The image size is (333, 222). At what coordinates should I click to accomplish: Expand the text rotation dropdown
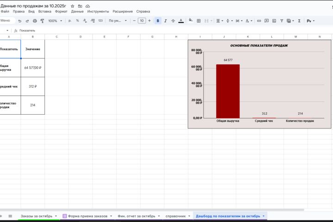(x=252, y=21)
